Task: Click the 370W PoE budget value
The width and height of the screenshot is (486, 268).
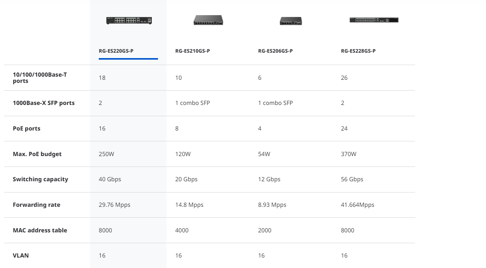Action: pyautogui.click(x=349, y=154)
